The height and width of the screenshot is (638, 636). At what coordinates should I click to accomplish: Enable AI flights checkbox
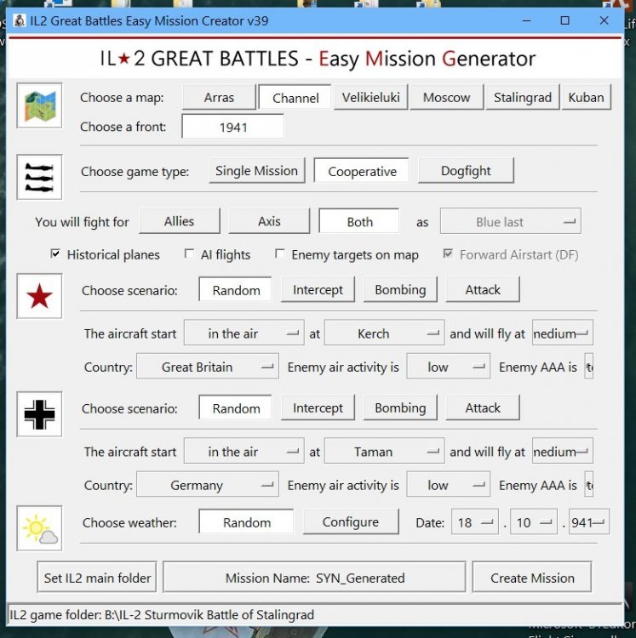point(189,254)
